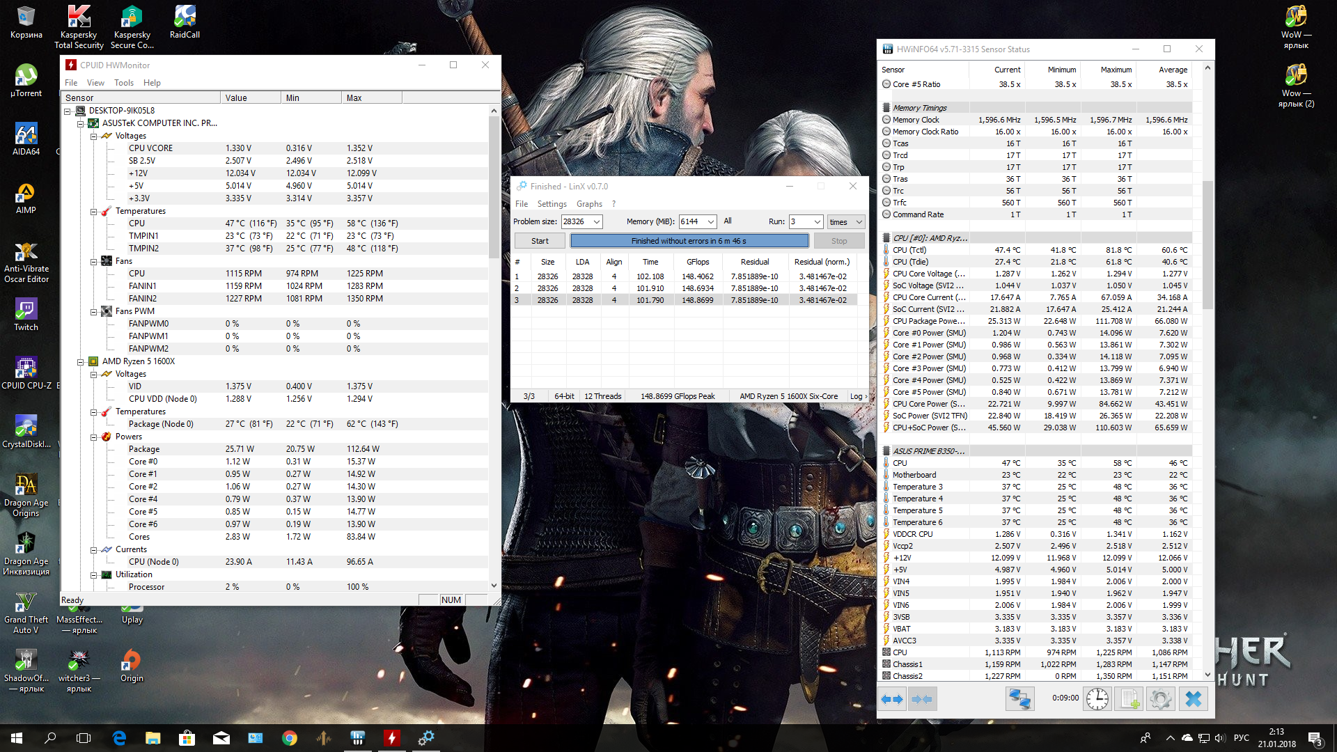Collapse the AMD Ryzen 5 1600X tree node

80,361
